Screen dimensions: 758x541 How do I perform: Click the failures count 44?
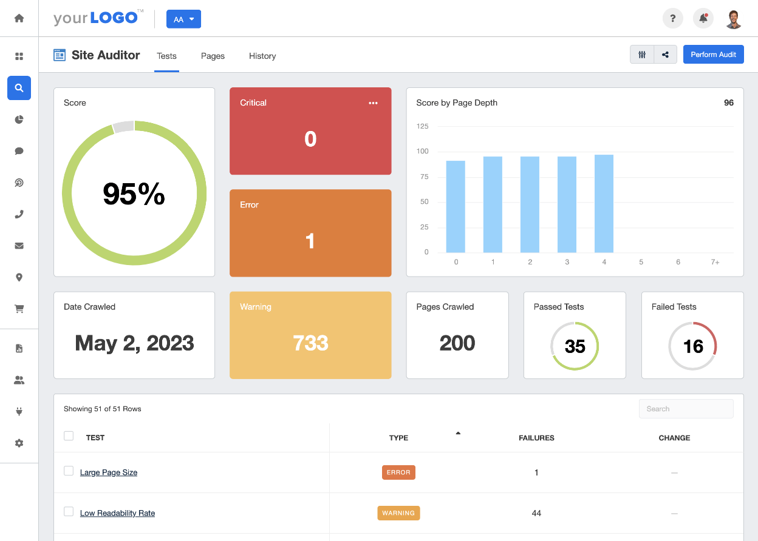tap(536, 513)
